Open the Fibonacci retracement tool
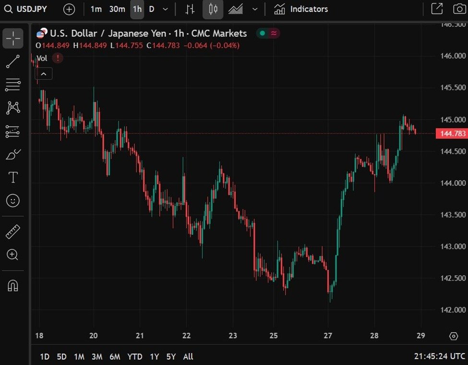Viewport: 468px width, 365px height. [13, 85]
